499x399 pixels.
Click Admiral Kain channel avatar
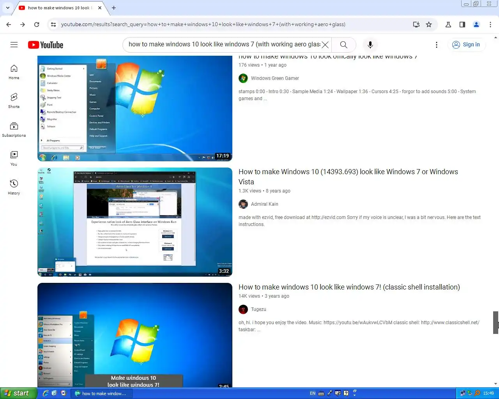(x=243, y=204)
